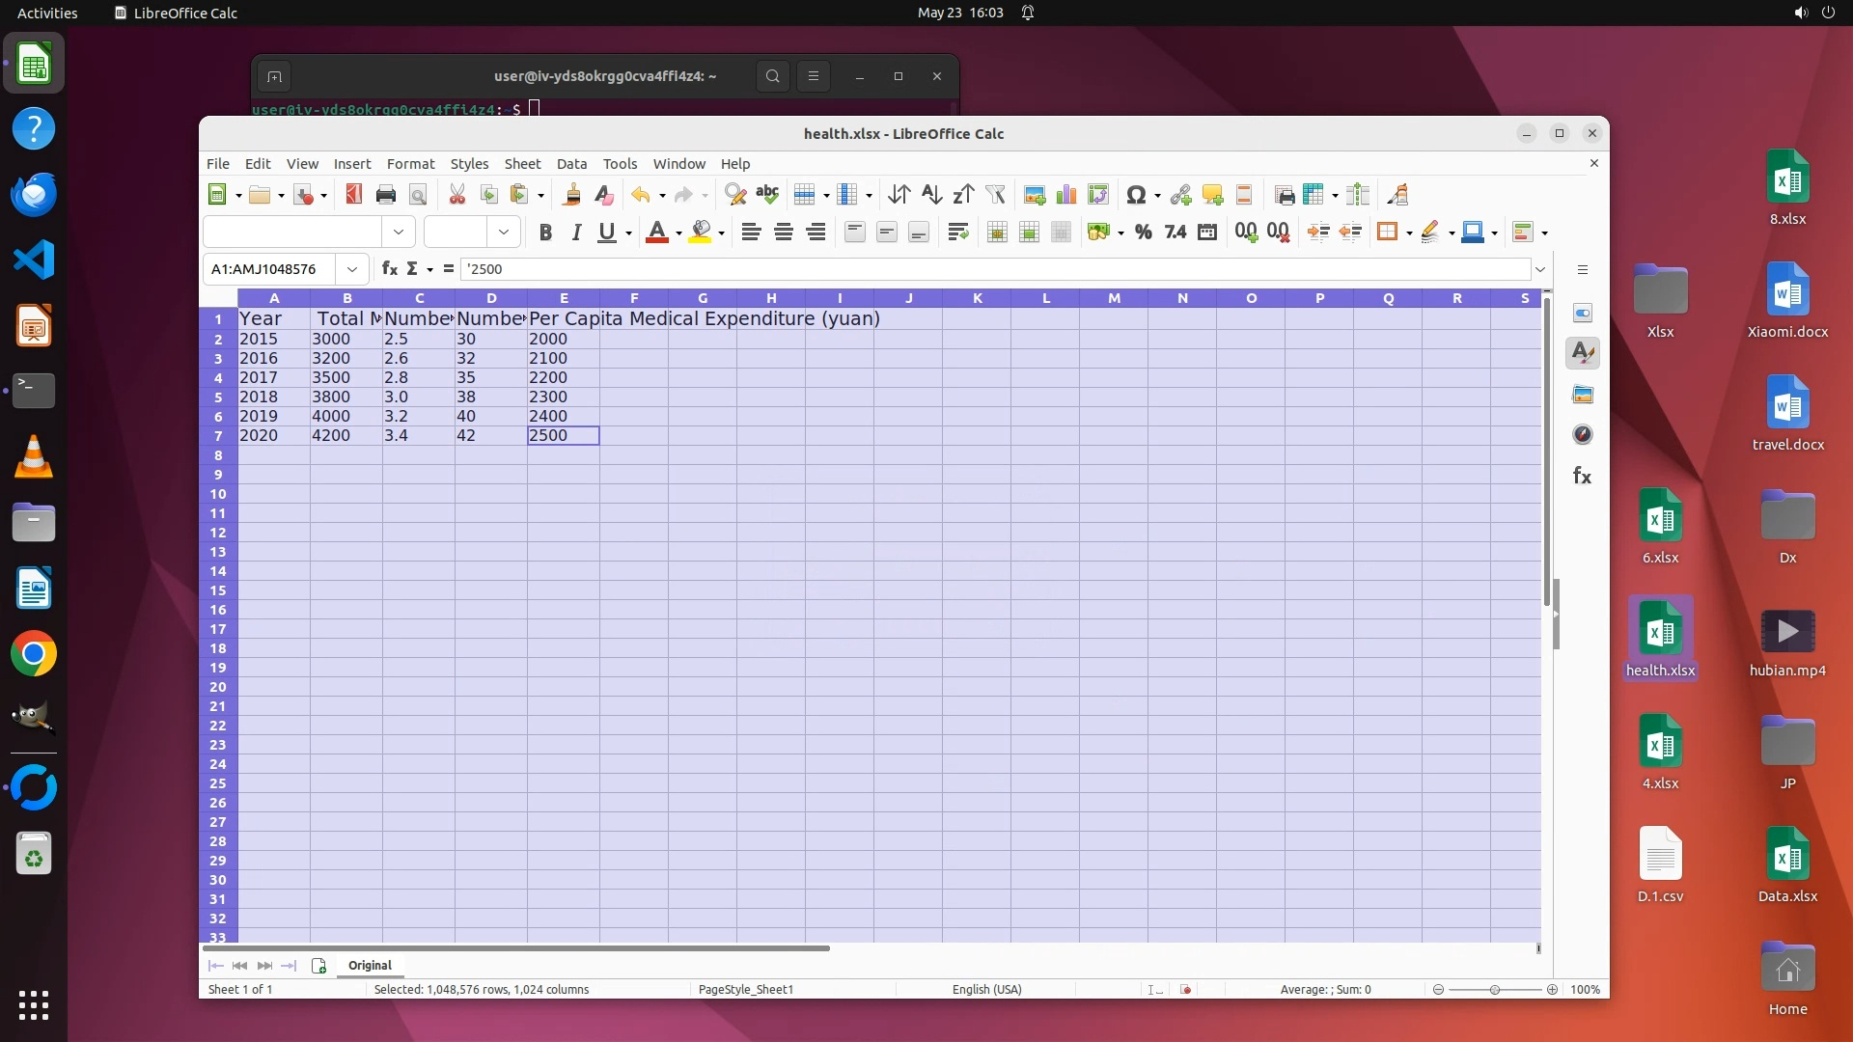1853x1042 pixels.
Task: Click the Export as PDF icon
Action: [x=353, y=195]
